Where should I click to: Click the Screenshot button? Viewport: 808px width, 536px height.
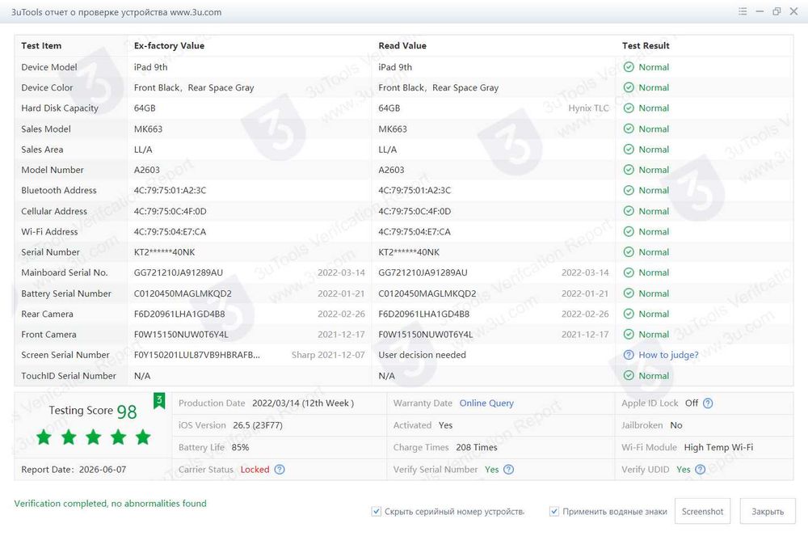(x=702, y=511)
